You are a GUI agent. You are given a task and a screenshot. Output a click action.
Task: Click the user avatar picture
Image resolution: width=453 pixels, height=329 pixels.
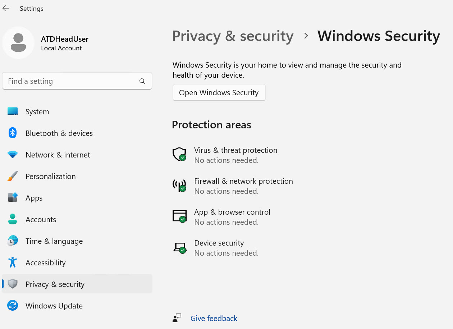(x=18, y=42)
